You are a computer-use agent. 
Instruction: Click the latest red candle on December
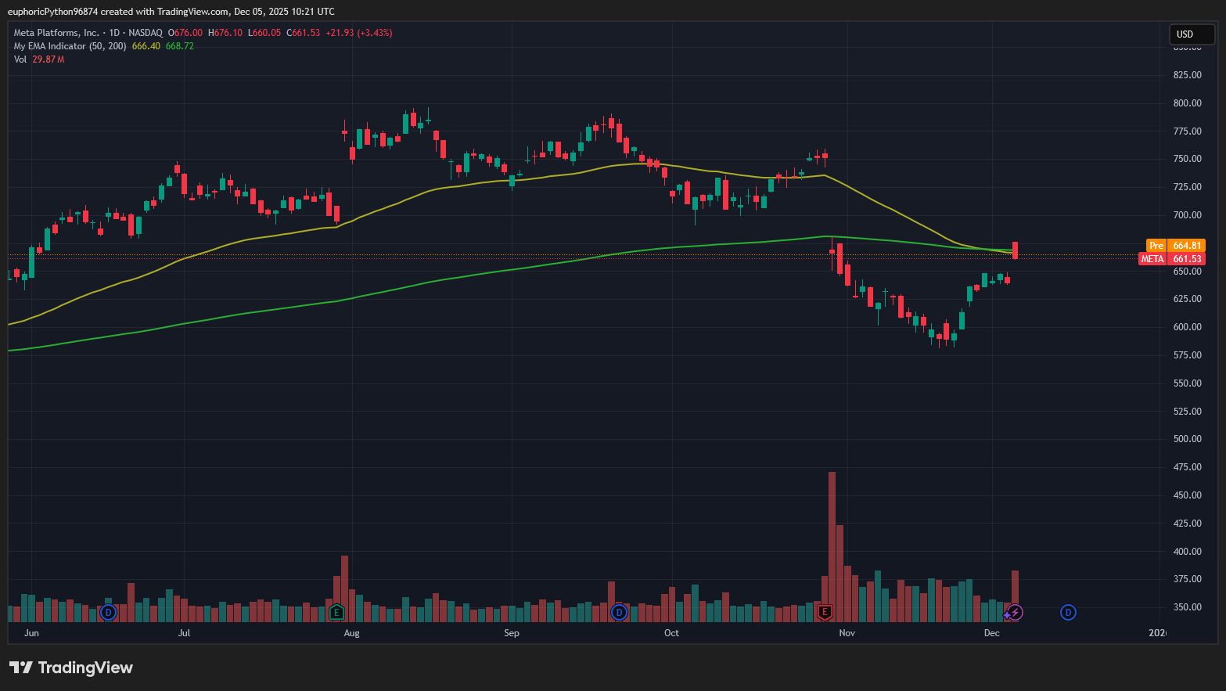click(x=1015, y=250)
